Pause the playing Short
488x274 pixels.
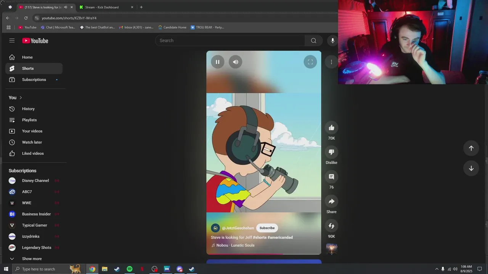click(218, 62)
